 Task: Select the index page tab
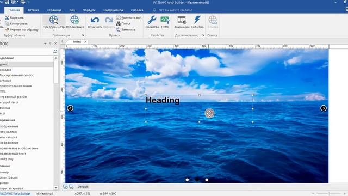(x=77, y=41)
